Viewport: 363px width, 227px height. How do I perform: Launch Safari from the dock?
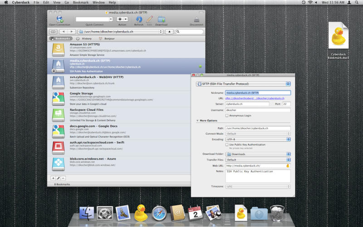point(159,212)
